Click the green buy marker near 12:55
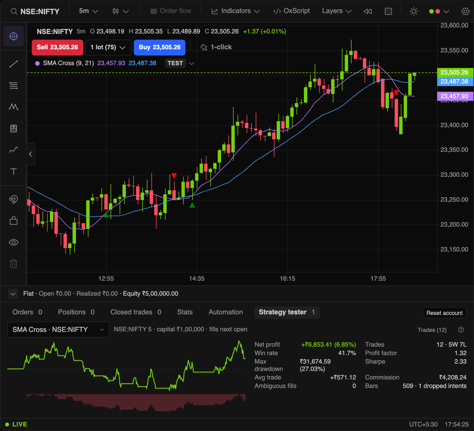The image size is (474, 431). [106, 215]
